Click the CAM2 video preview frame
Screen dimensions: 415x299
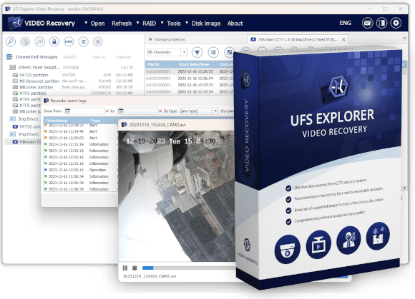(176, 196)
